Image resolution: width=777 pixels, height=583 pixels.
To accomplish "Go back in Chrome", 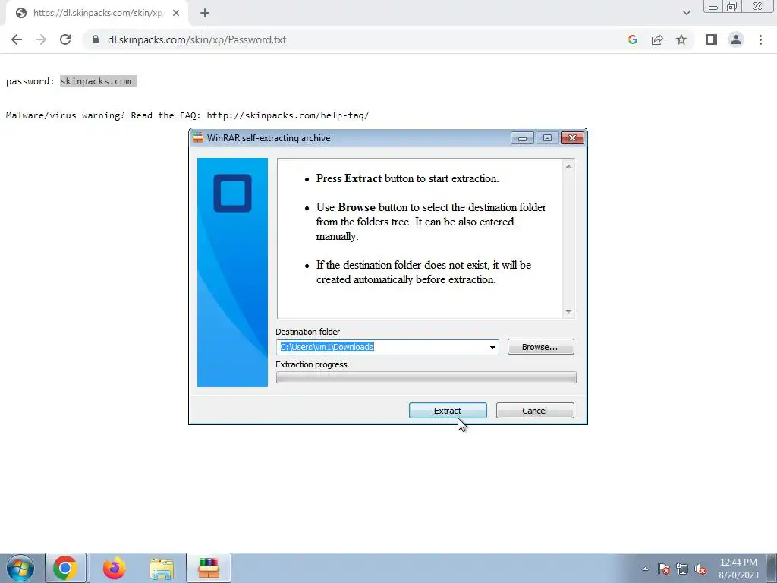I will [x=17, y=39].
